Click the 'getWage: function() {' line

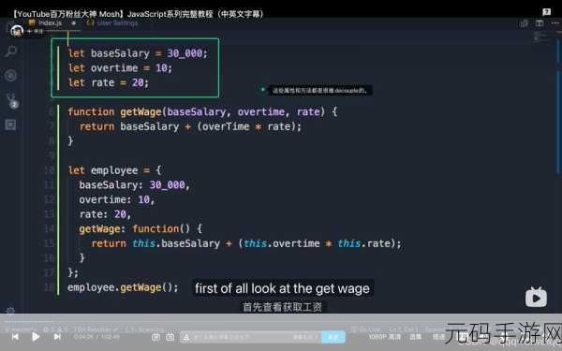point(140,229)
